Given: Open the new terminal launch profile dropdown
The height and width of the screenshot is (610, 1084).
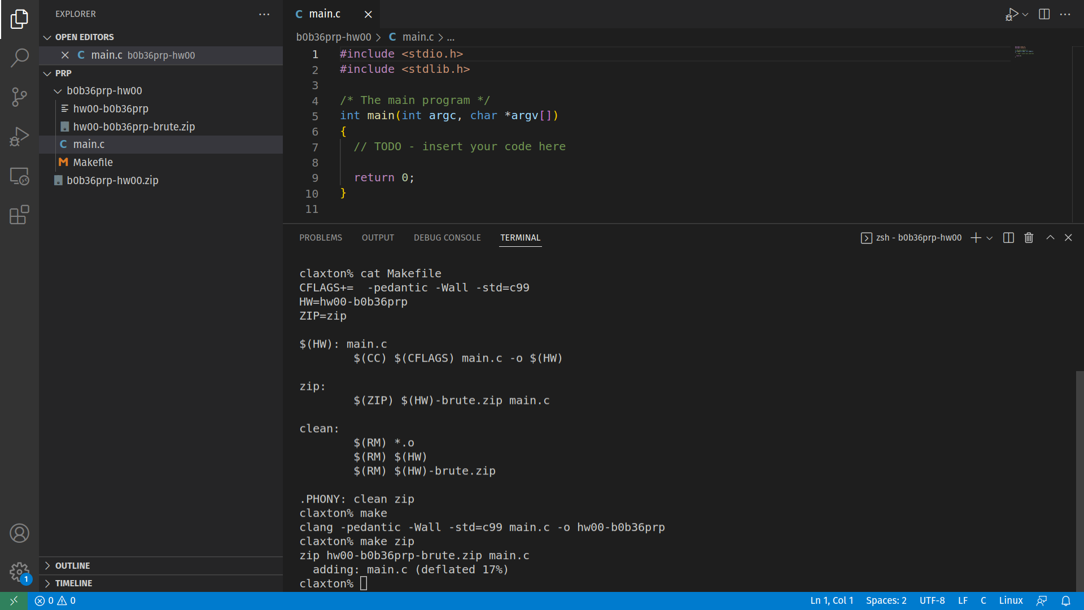Looking at the screenshot, I should 990,238.
